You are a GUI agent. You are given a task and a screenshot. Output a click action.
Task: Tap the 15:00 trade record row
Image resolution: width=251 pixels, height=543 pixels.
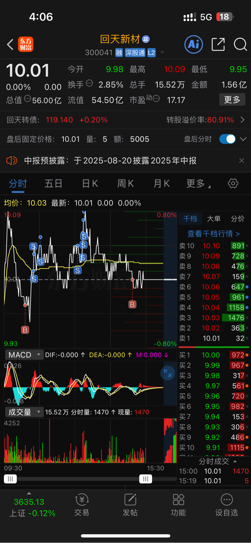214,471
